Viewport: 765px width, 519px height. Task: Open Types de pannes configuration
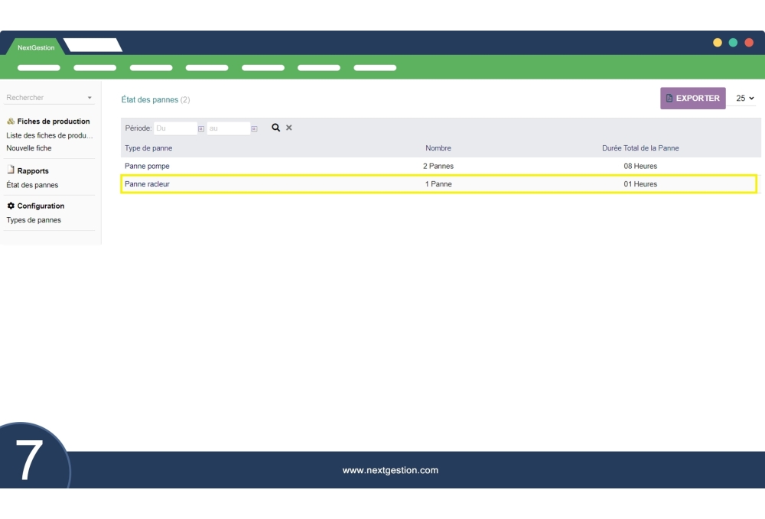click(34, 220)
